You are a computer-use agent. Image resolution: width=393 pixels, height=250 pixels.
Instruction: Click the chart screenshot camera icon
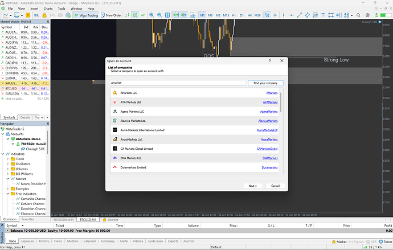tap(193, 15)
